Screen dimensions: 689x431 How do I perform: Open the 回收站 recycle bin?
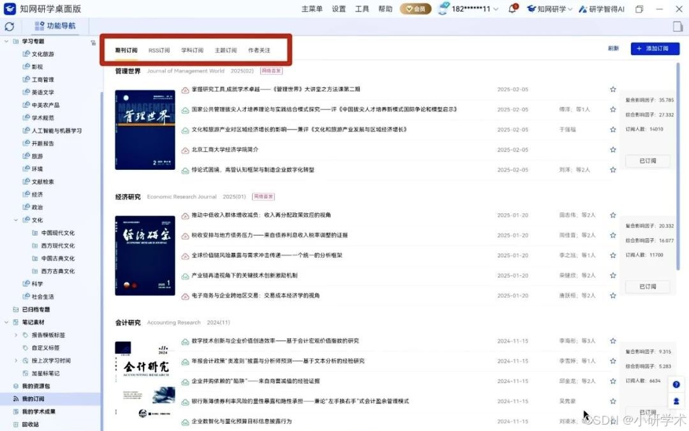pyautogui.click(x=31, y=425)
